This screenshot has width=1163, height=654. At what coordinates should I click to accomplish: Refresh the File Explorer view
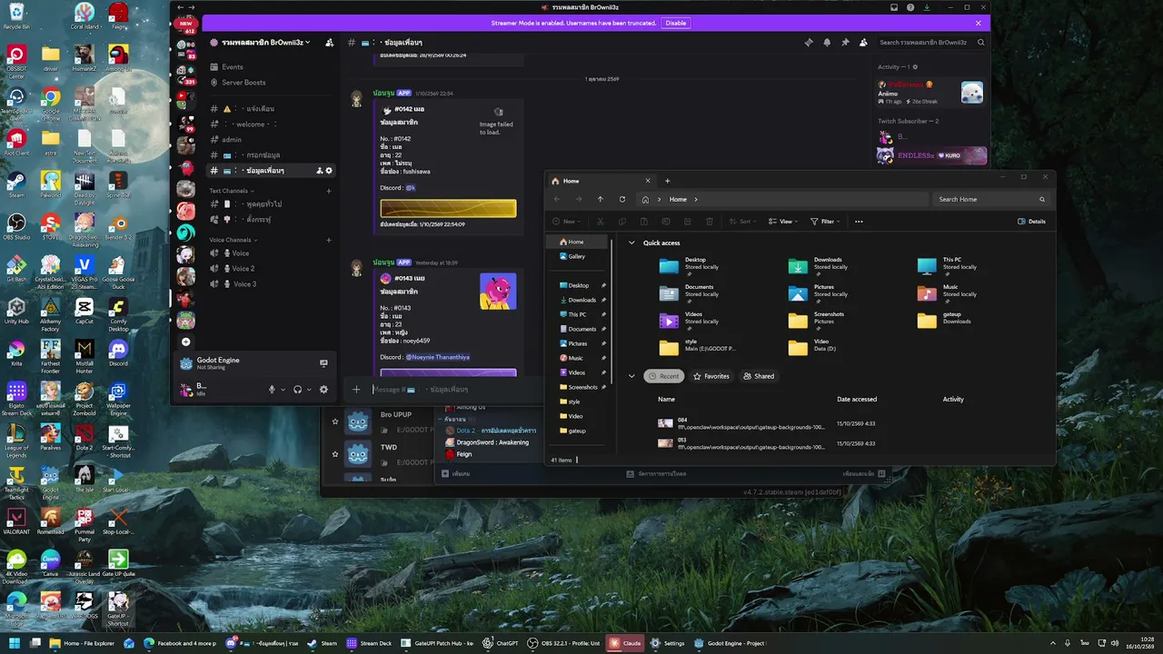coord(622,199)
